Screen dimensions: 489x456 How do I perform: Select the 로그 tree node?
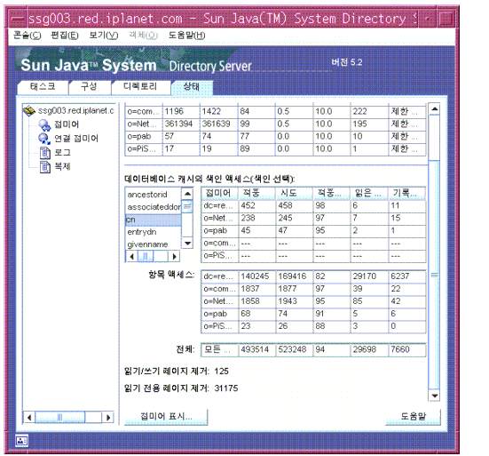point(63,152)
